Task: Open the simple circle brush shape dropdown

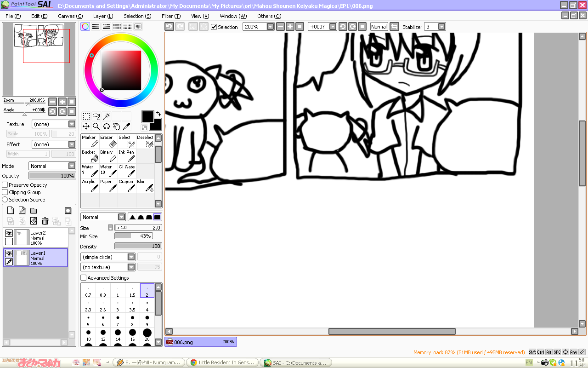Action: [108, 257]
